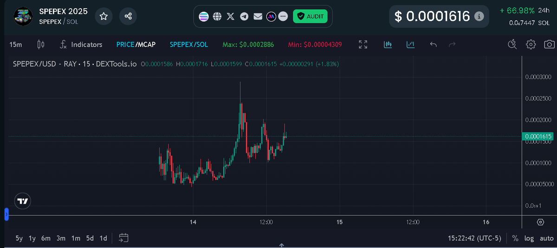Screen dimensions: 557x248
Task: Set chart range to 5y
Action: [19, 238]
